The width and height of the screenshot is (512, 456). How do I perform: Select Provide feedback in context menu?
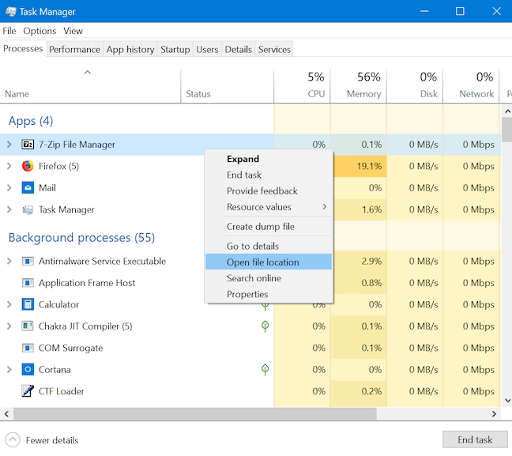coord(268,190)
